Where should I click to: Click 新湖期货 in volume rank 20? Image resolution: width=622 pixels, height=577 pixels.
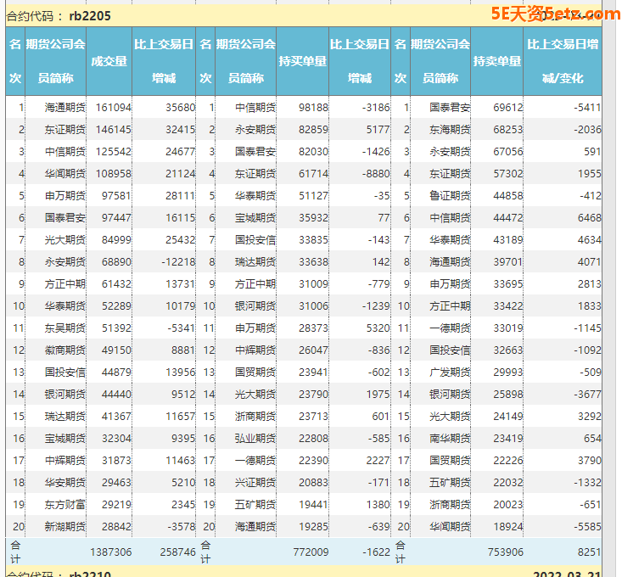point(65,527)
